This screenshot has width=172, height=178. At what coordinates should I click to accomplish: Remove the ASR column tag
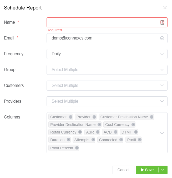(x=98, y=132)
